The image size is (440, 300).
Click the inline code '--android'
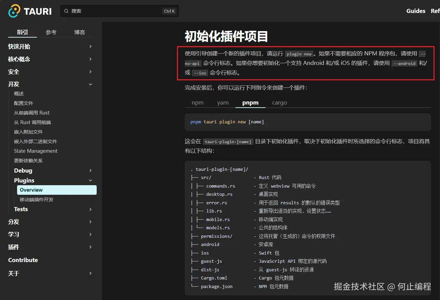404,63
